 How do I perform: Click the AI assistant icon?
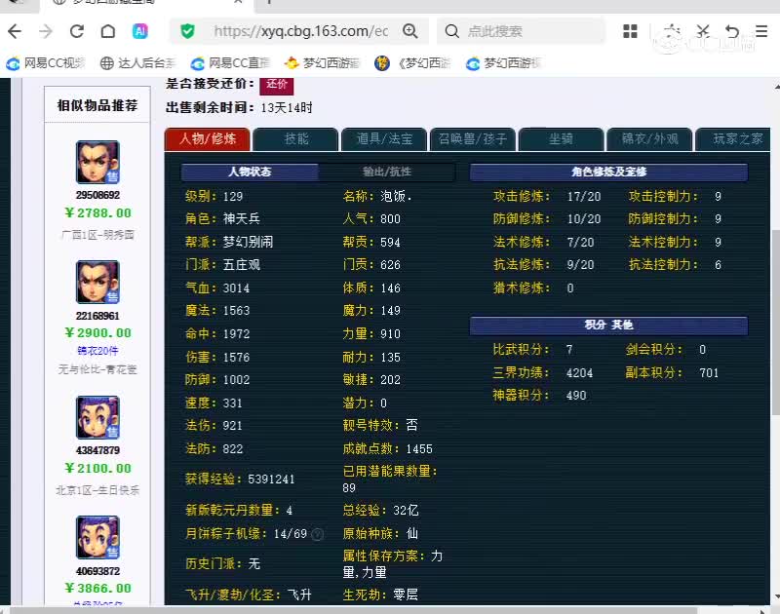pyautogui.click(x=140, y=31)
